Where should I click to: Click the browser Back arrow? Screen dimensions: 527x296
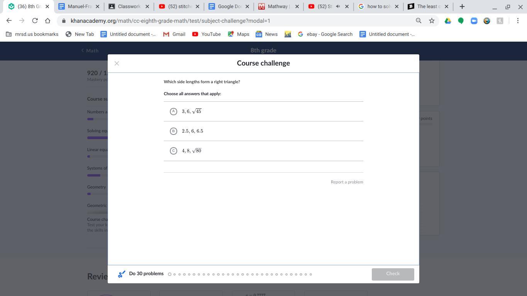pyautogui.click(x=9, y=21)
